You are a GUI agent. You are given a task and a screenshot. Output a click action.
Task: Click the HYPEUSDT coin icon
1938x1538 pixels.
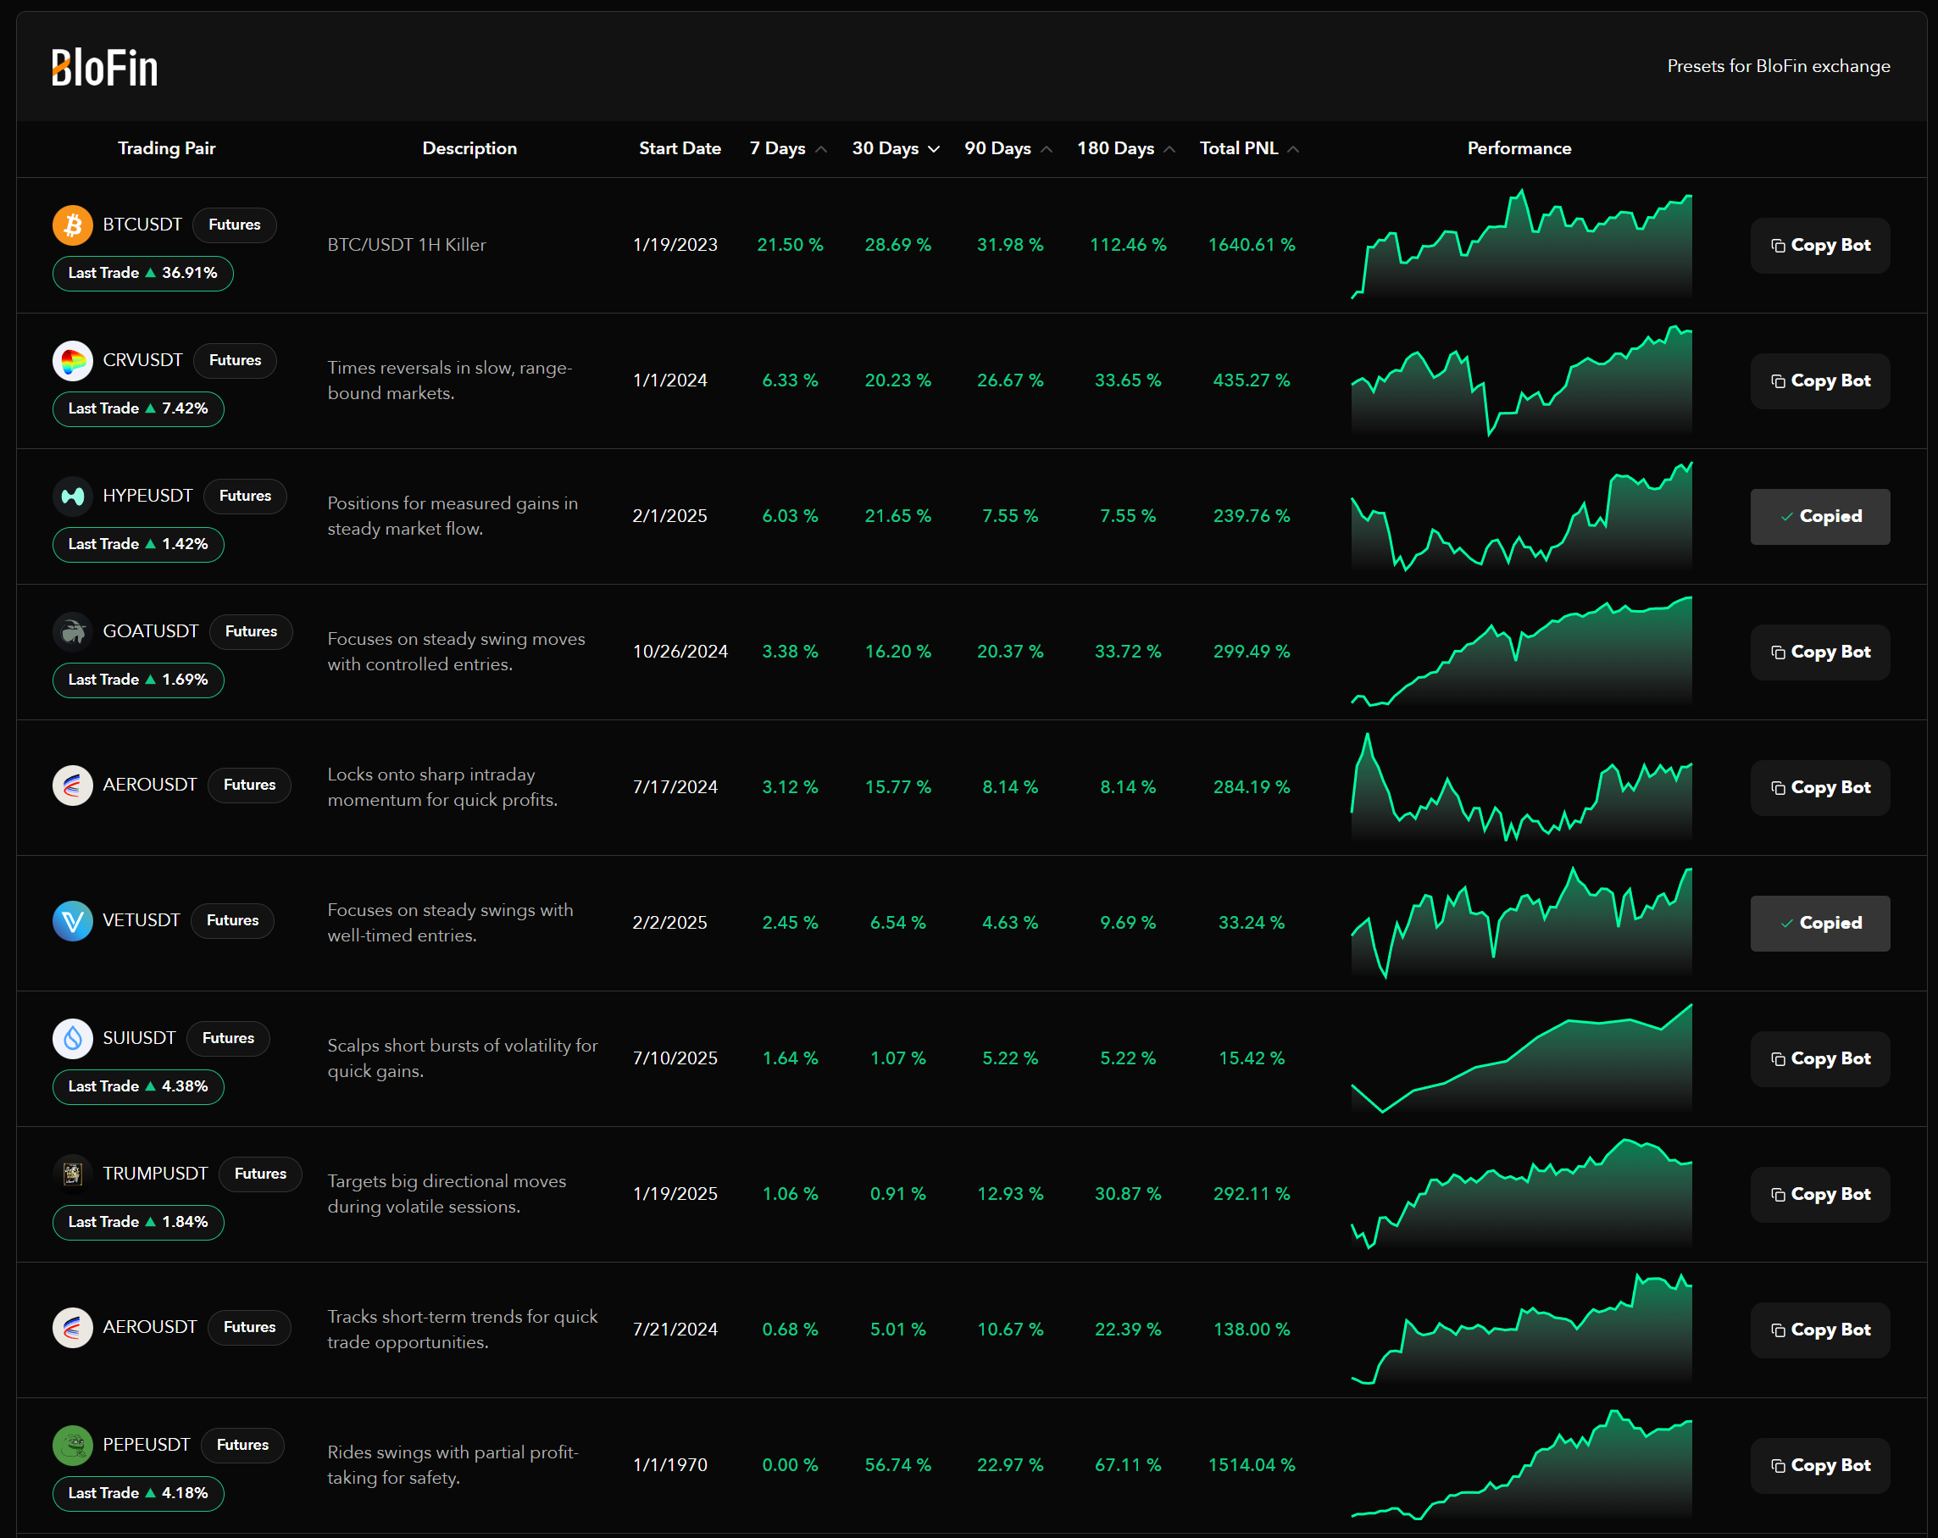[73, 497]
